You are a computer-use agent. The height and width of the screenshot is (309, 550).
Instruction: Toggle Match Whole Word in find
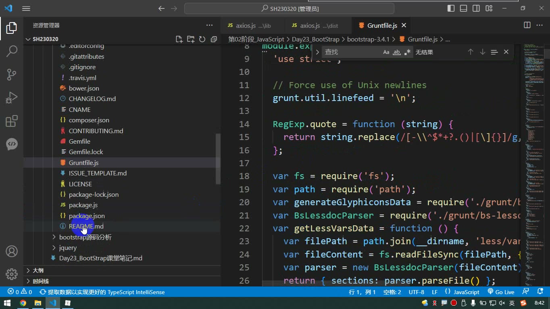(x=397, y=52)
